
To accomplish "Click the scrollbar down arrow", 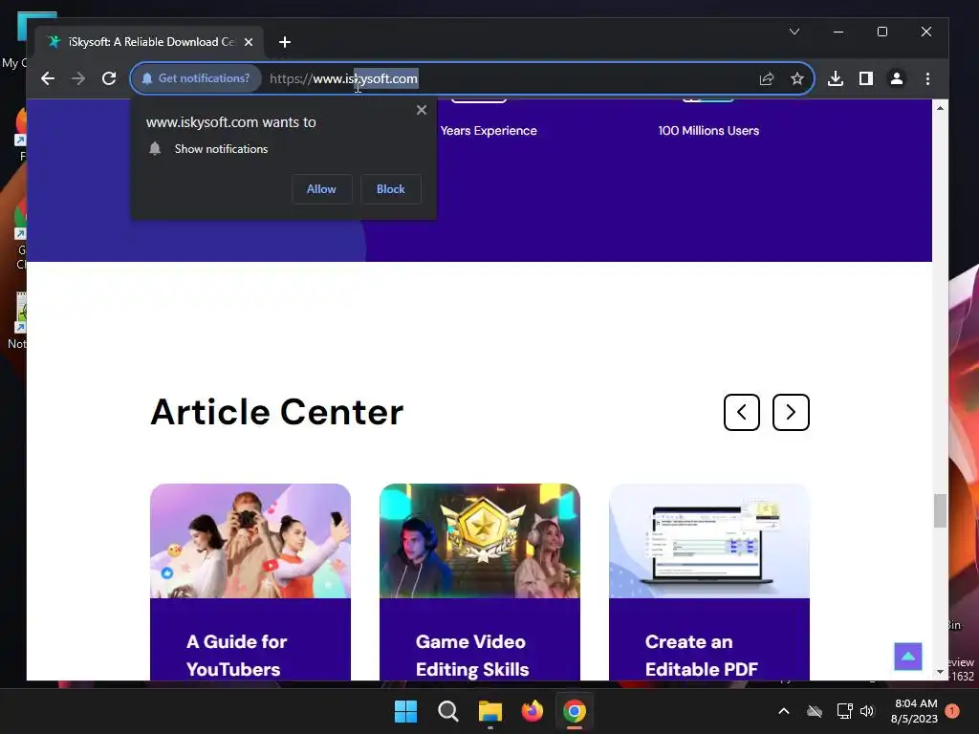I will [x=940, y=672].
